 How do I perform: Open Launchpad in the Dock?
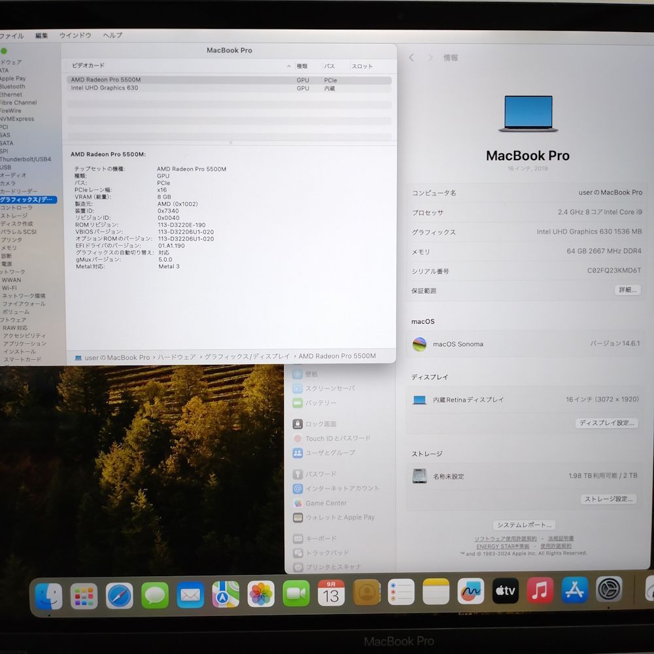84,596
